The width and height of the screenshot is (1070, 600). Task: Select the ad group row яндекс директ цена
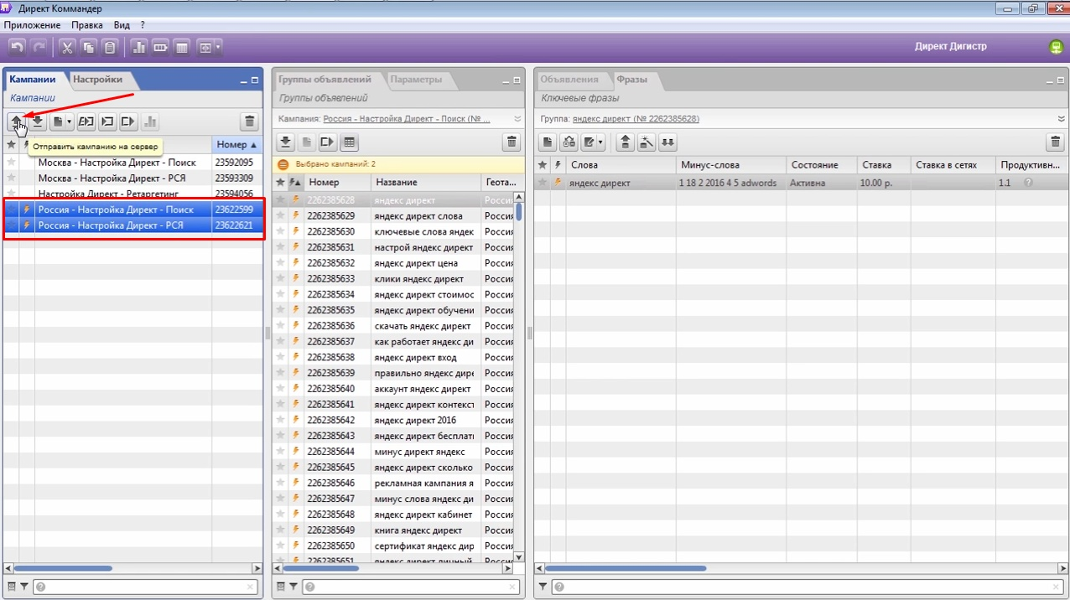pyautogui.click(x=393, y=263)
